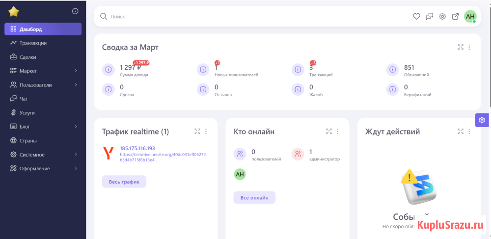491x239 pixels.
Task: Click the Весь трафик button
Action: [124, 182]
